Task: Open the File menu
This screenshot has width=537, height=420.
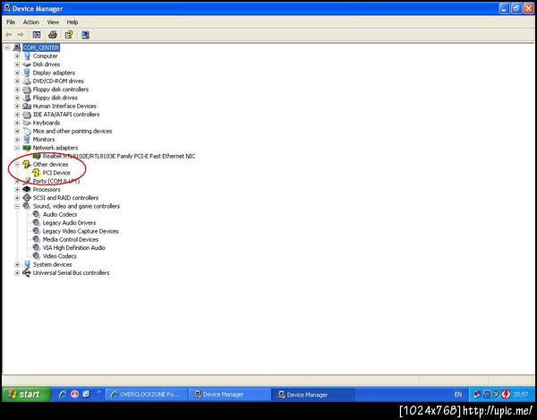Action: pos(11,21)
